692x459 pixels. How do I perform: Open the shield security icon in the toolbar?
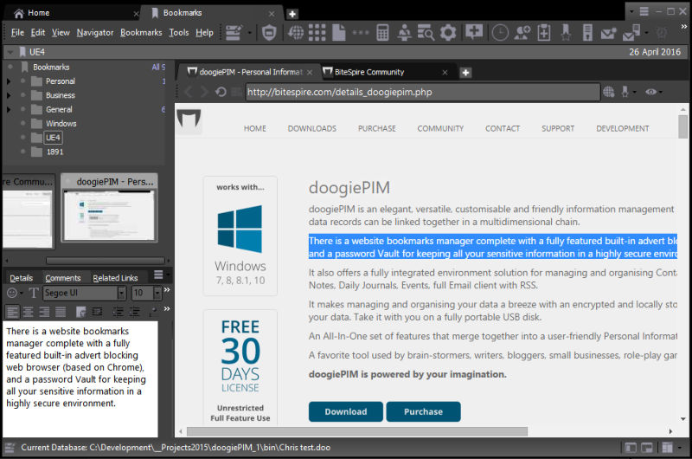[269, 33]
